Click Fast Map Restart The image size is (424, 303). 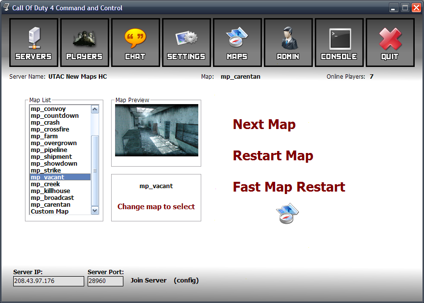click(x=289, y=187)
